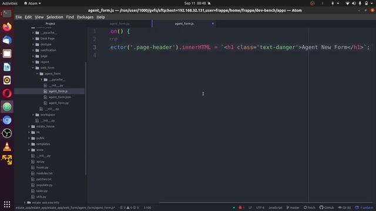Click the file icon next to agent_form.json
Image resolution: width=376 pixels, height=211 pixels.
click(x=45, y=97)
